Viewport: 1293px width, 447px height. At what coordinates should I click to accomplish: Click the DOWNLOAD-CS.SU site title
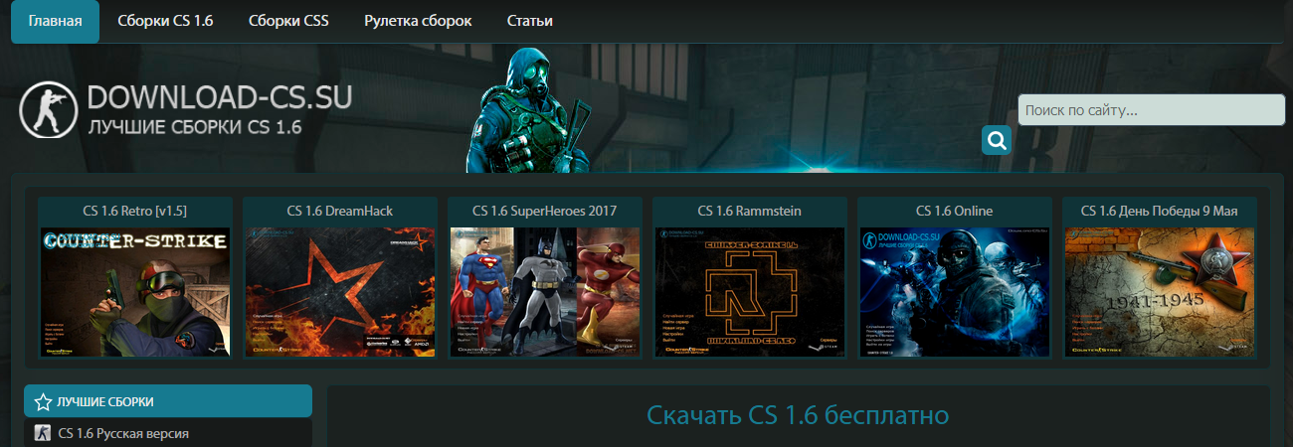[x=220, y=95]
